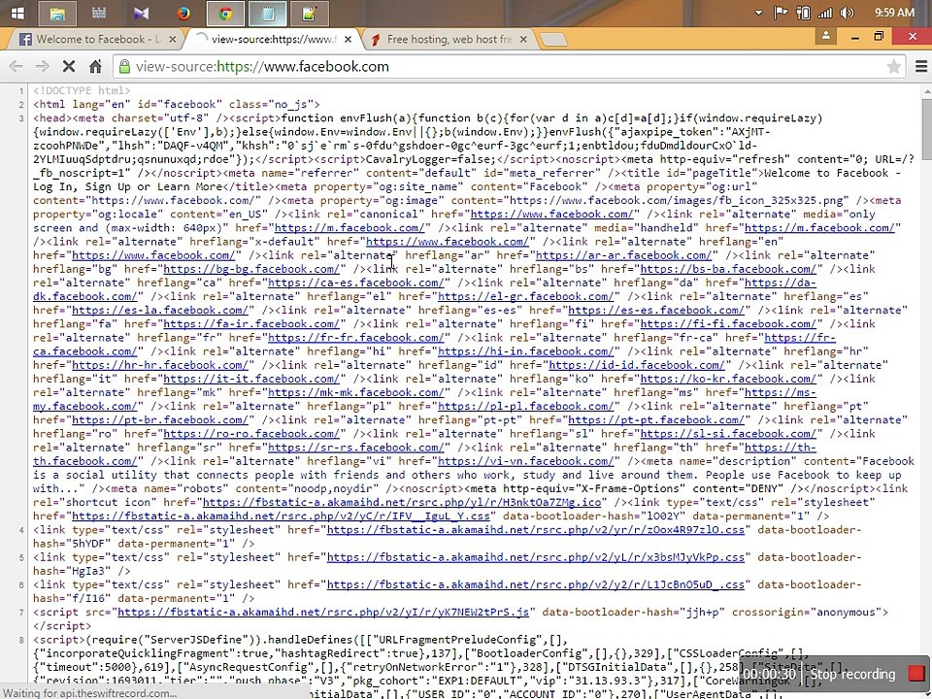The height and width of the screenshot is (699, 932).
Task: Open the ca-es.facebook.com link
Action: [355, 283]
